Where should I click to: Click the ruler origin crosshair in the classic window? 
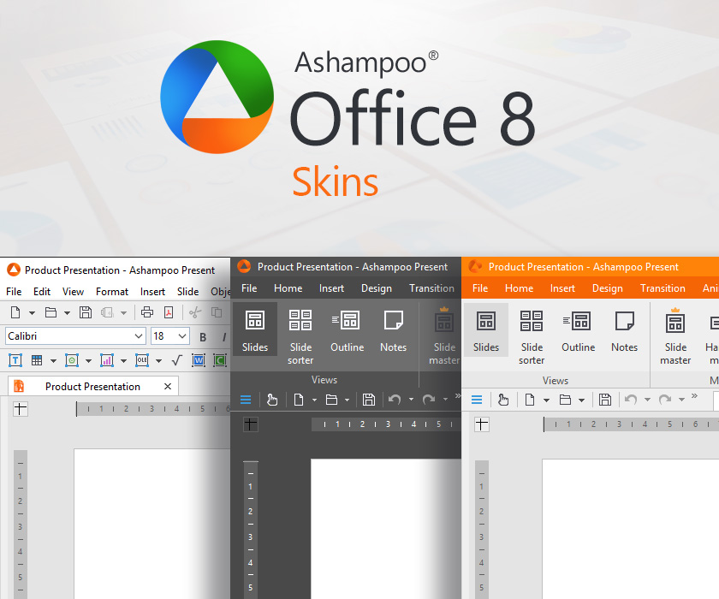point(20,409)
